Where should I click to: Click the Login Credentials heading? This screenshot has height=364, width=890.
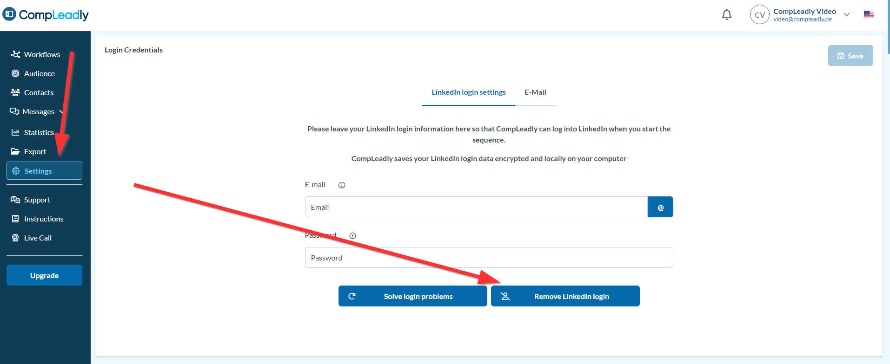133,50
